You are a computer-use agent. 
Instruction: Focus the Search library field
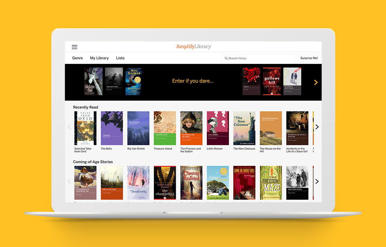tap(259, 58)
